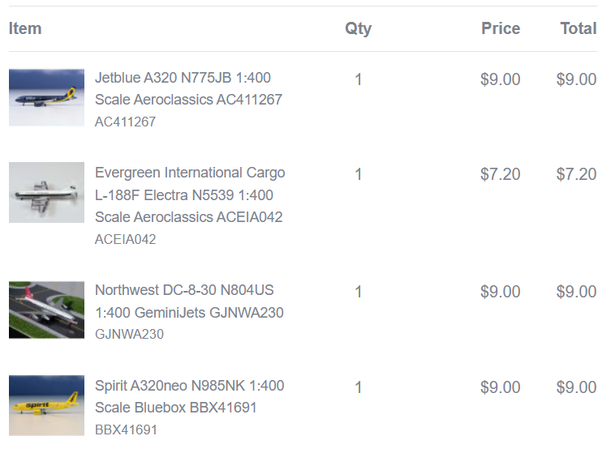The image size is (607, 453).
Task: Click the Total column header
Action: [x=578, y=28]
